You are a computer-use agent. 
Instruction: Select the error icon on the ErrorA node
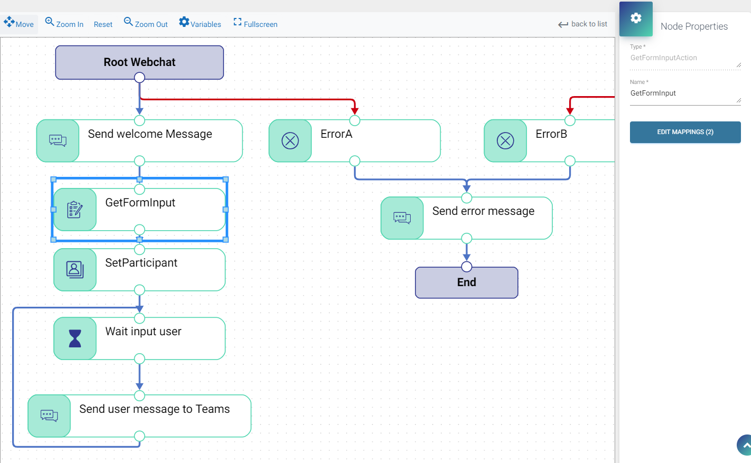[x=290, y=140]
